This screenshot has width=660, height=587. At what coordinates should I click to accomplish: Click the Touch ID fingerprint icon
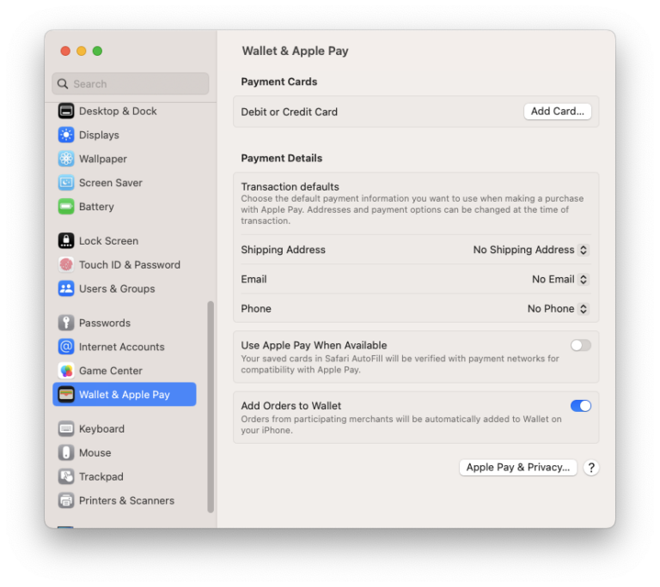[66, 265]
